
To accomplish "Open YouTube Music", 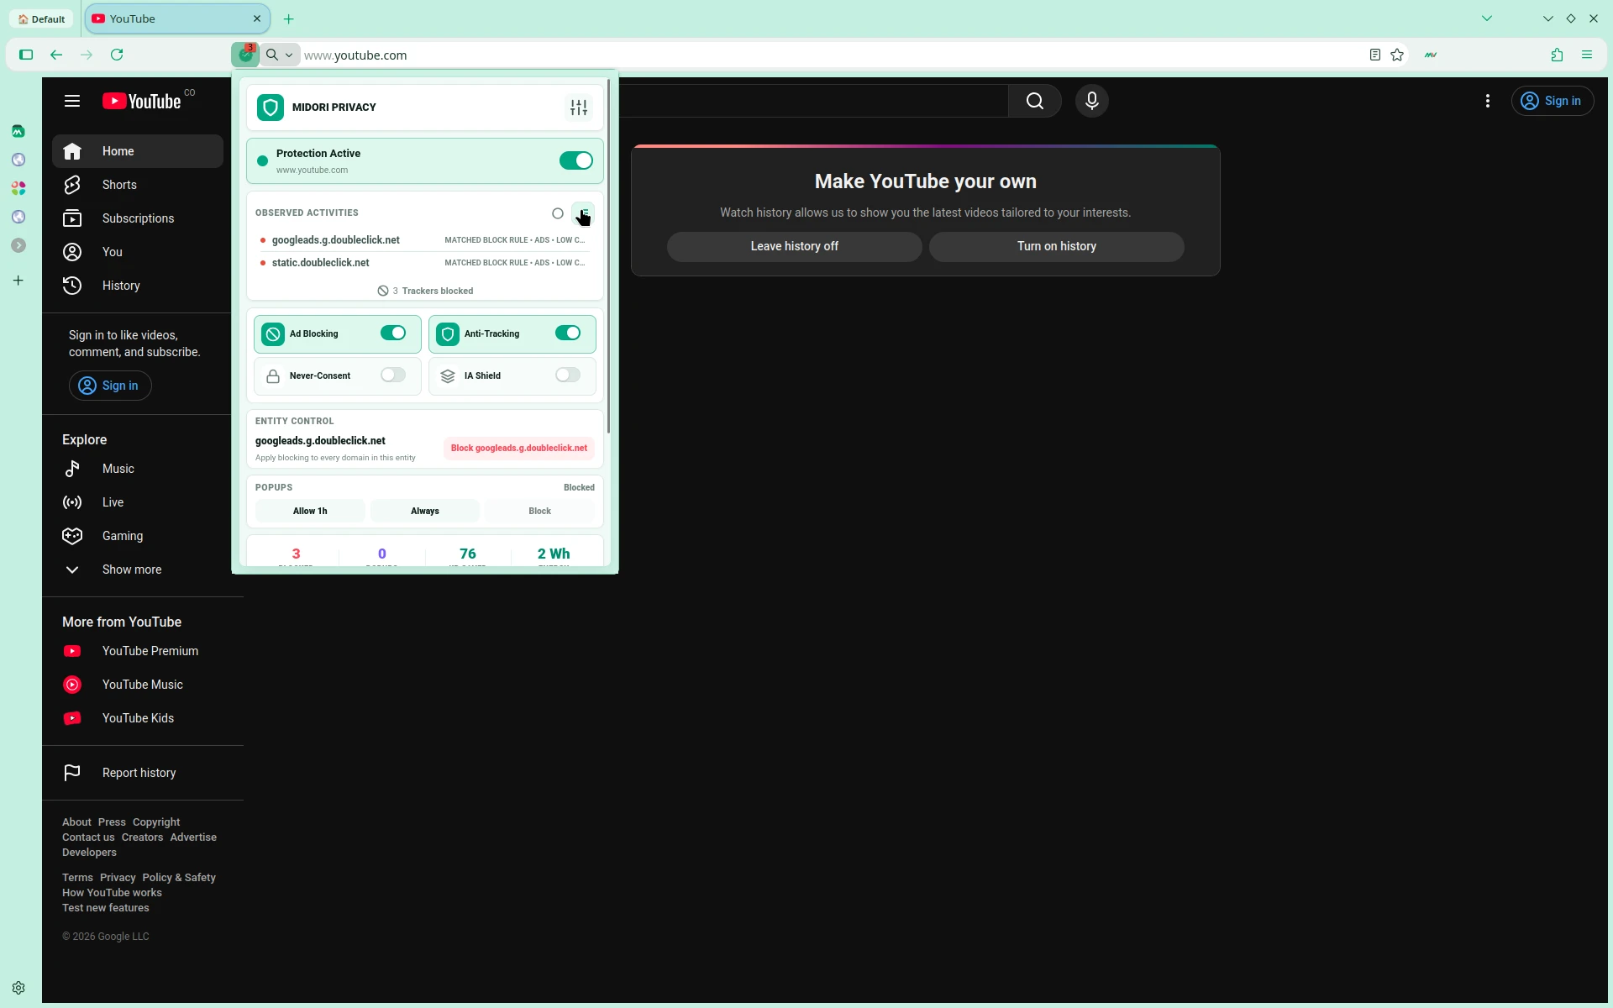I will click(x=138, y=685).
